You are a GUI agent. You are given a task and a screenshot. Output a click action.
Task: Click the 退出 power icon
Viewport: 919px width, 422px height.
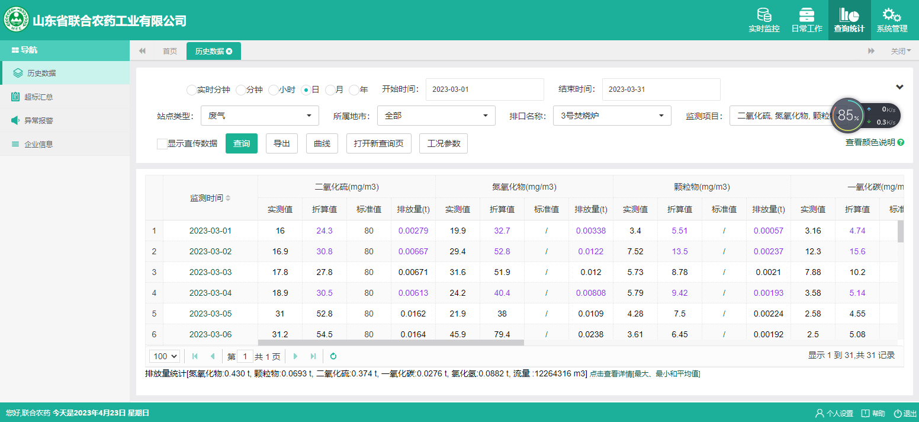[x=898, y=413]
